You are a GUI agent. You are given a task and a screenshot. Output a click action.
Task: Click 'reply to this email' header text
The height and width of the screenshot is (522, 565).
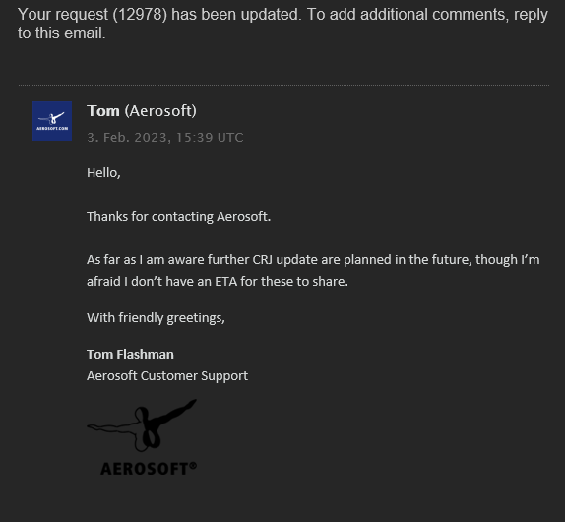pos(282,24)
